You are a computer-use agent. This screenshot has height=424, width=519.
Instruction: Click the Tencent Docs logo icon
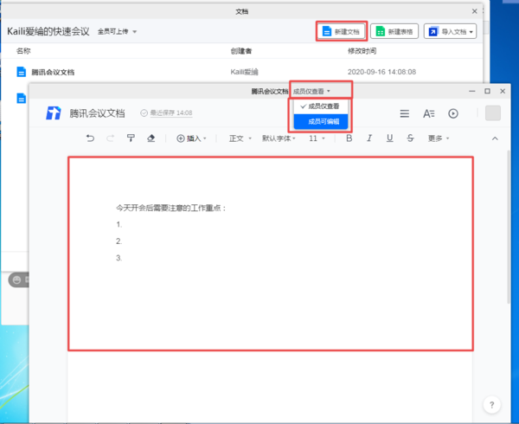click(x=54, y=113)
